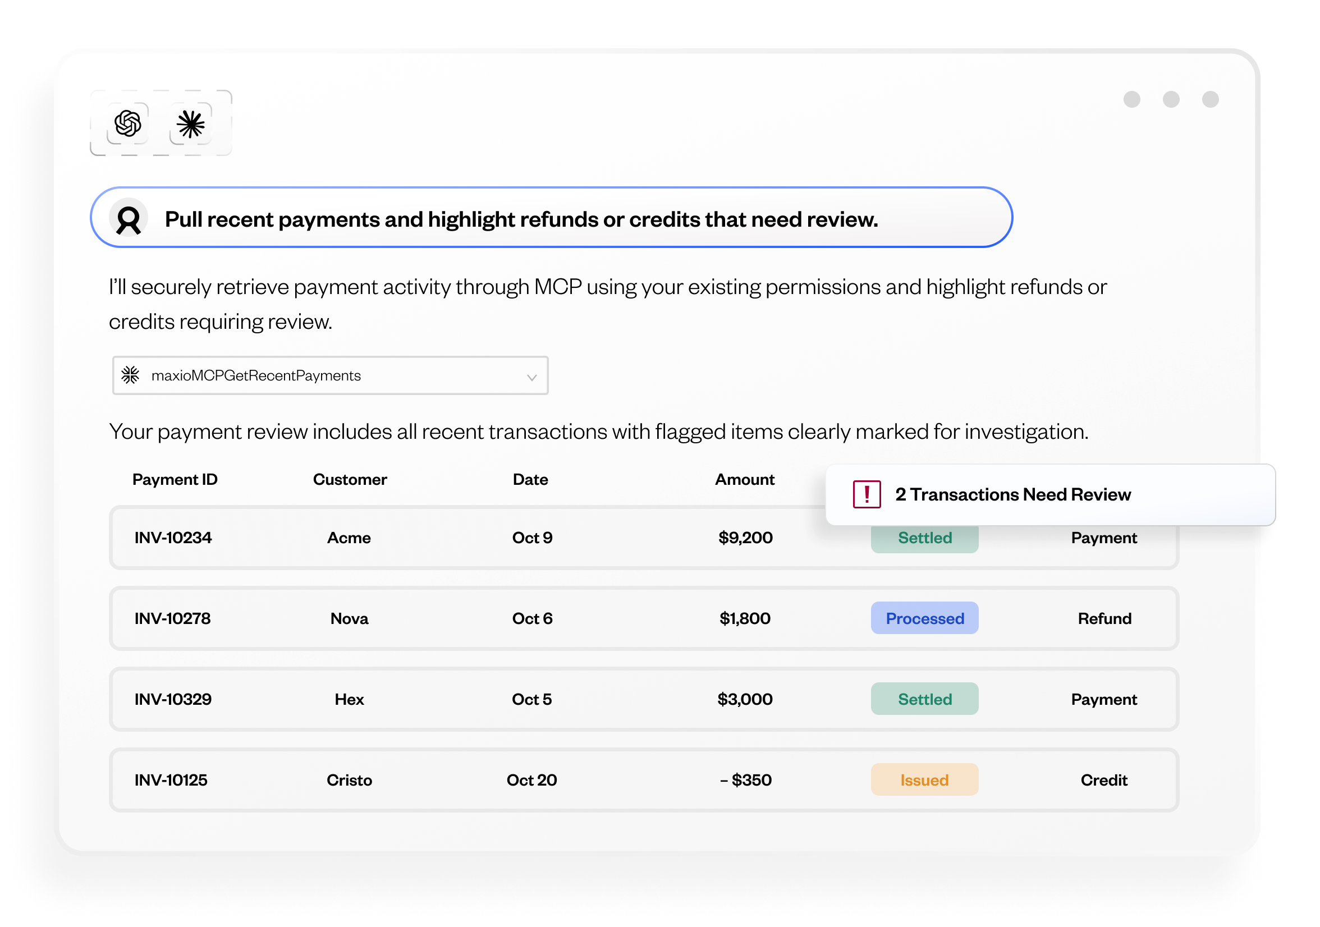Click the Processed status badge for Nova
The height and width of the screenshot is (927, 1320).
pyautogui.click(x=924, y=618)
